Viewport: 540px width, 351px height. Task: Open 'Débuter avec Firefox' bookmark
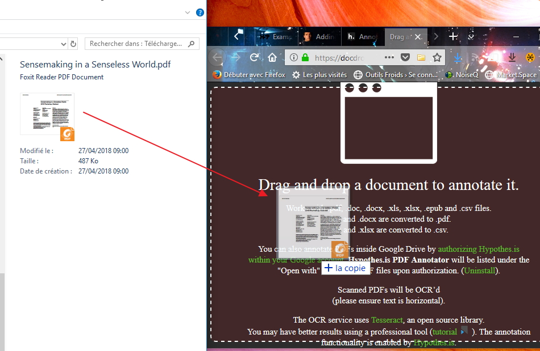[x=248, y=74]
